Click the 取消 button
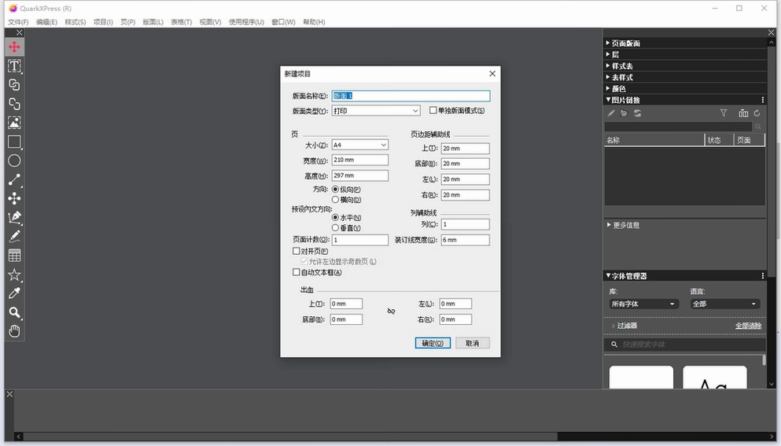The height and width of the screenshot is (446, 781). [472, 343]
